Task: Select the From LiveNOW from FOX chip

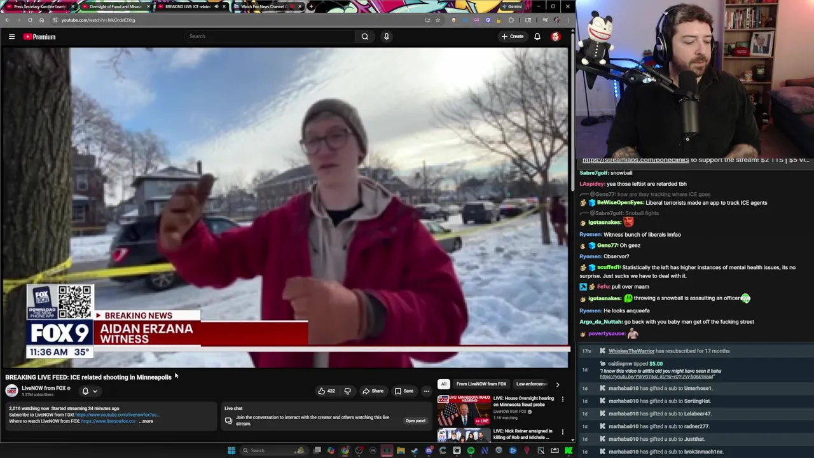Action: pos(481,384)
